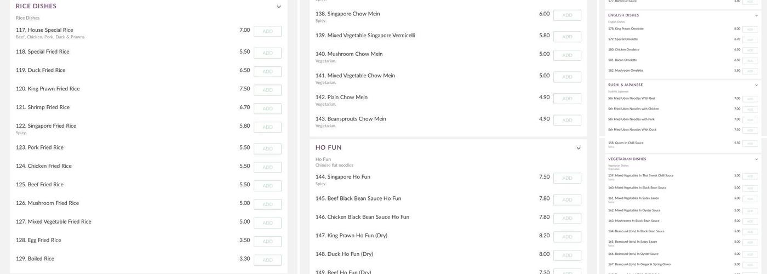Add Beansprouts Chow Mein to order
This screenshot has width=767, height=274.
coord(567,121)
